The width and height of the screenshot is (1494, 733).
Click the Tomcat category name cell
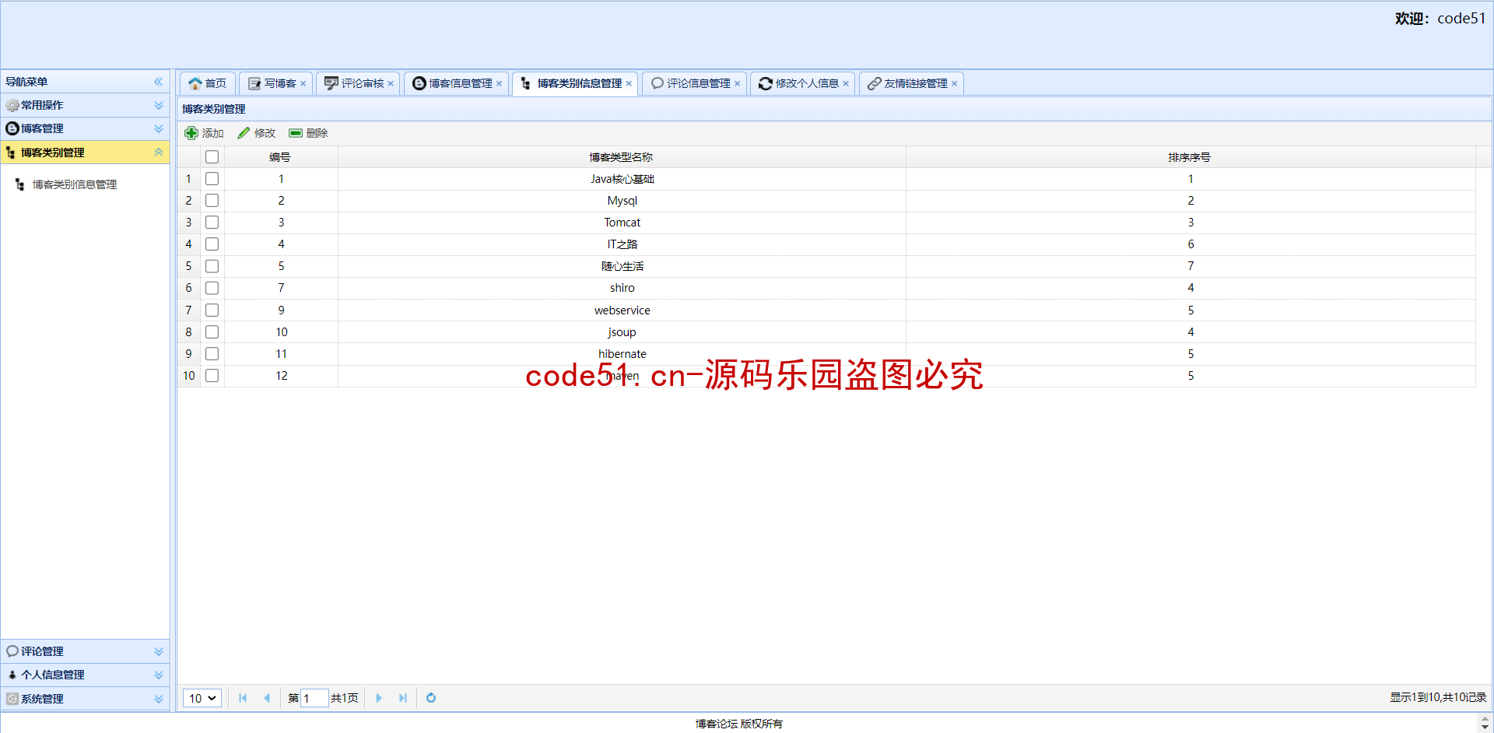click(x=622, y=223)
